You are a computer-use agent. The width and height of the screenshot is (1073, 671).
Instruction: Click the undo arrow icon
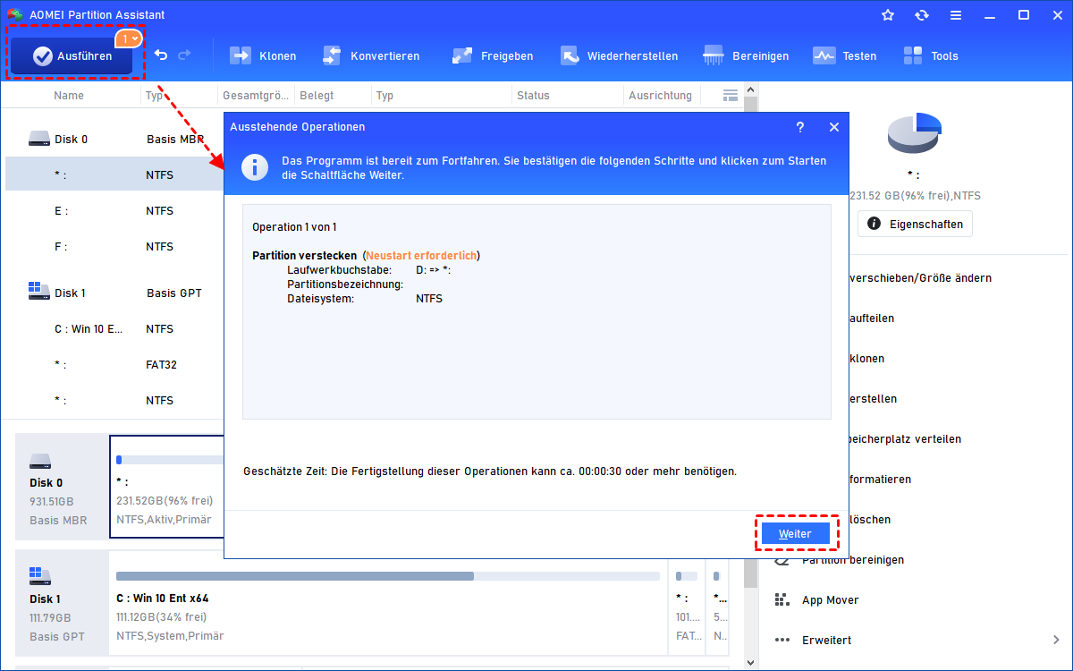click(x=161, y=55)
